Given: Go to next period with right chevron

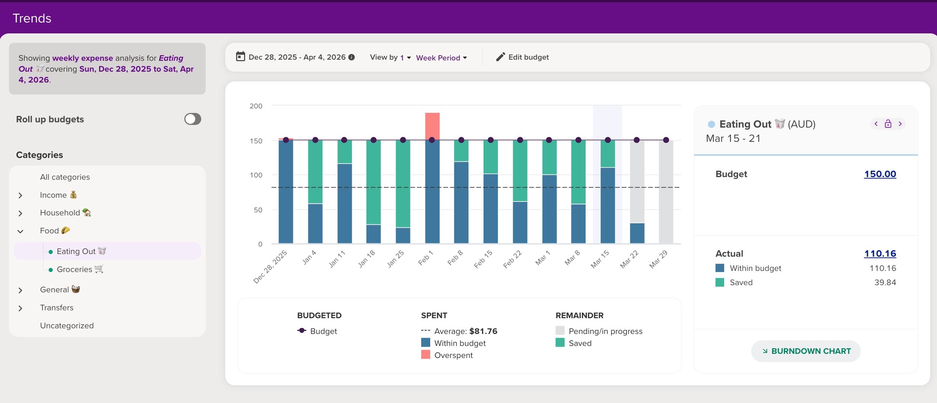Looking at the screenshot, I should 900,124.
